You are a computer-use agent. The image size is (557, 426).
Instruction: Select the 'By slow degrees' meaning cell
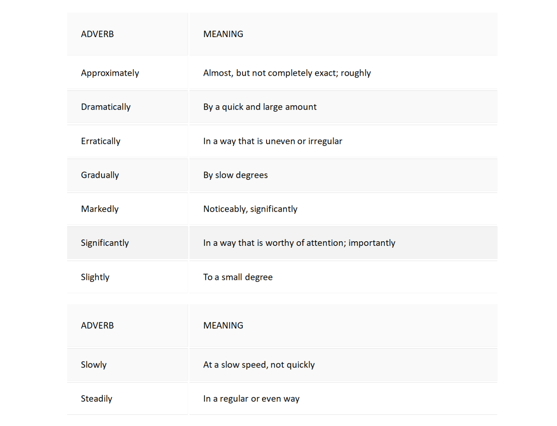click(236, 175)
